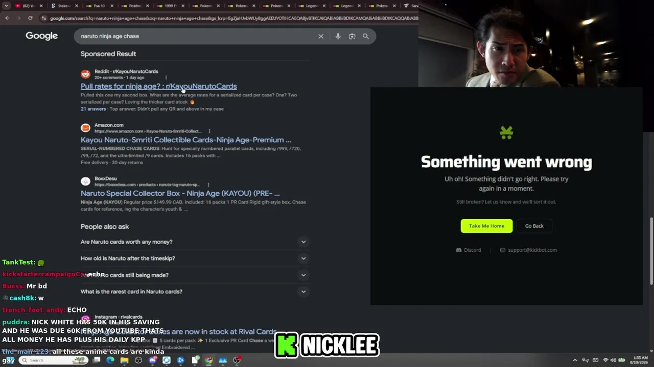Open Wi-Fi network settings in tray
The height and width of the screenshot is (367, 654).
point(605,360)
